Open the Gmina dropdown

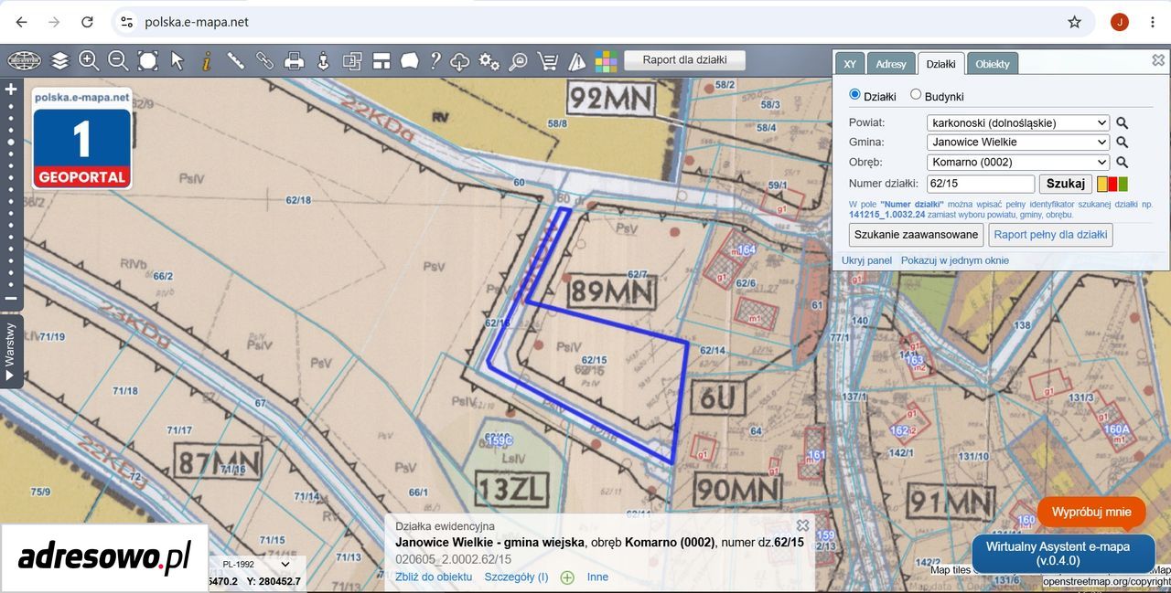pyautogui.click(x=1018, y=143)
